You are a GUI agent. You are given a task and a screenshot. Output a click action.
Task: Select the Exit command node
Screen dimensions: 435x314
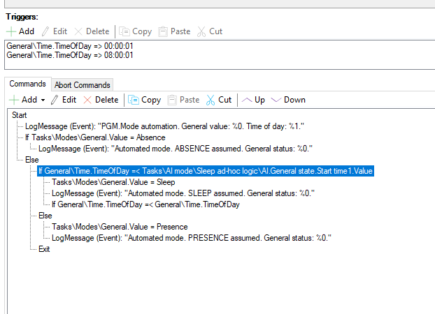pyautogui.click(x=45, y=249)
